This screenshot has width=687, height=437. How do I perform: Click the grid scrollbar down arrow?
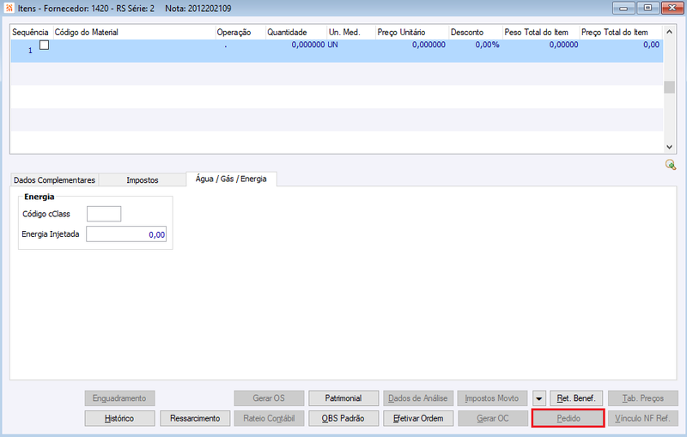(x=669, y=147)
